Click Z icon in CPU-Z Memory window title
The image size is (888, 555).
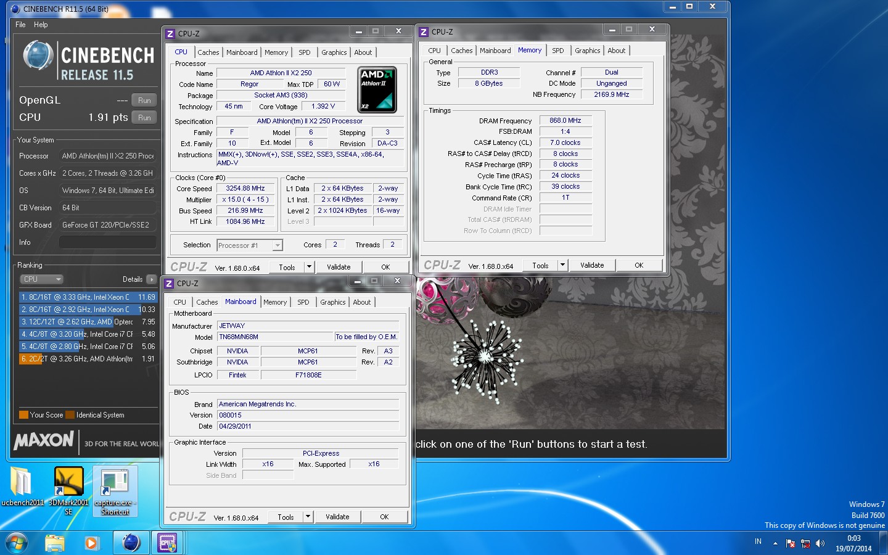click(x=424, y=32)
